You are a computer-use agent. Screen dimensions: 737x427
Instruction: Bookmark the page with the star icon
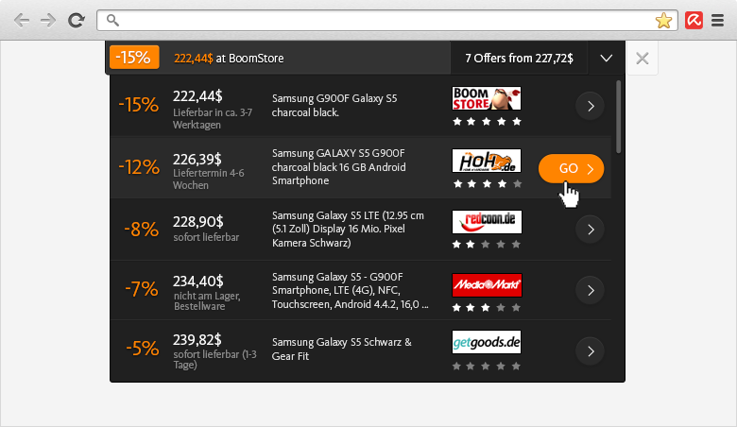[663, 20]
